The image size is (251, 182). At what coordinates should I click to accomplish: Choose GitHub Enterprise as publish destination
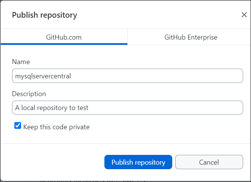click(x=191, y=37)
